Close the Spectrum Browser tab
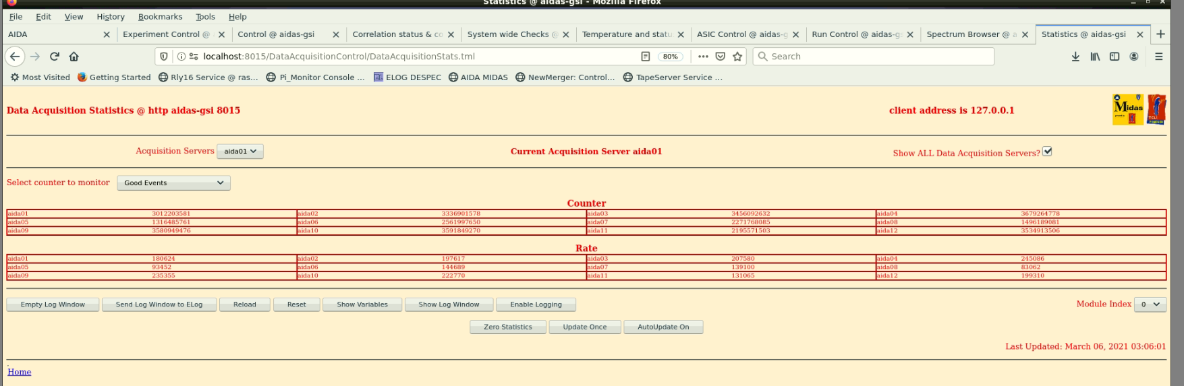This screenshot has width=1184, height=386. (x=1025, y=34)
